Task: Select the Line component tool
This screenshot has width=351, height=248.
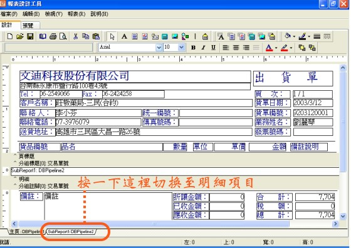Action: coord(195,36)
